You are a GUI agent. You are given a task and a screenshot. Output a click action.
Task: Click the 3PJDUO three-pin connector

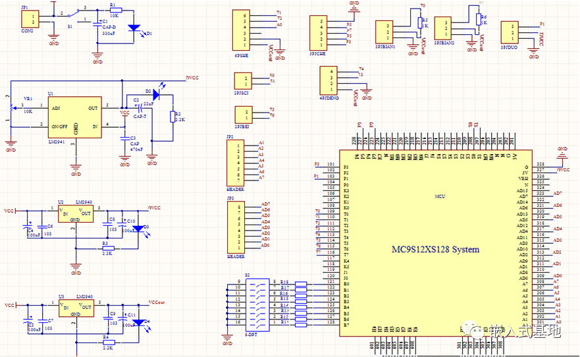click(508, 32)
